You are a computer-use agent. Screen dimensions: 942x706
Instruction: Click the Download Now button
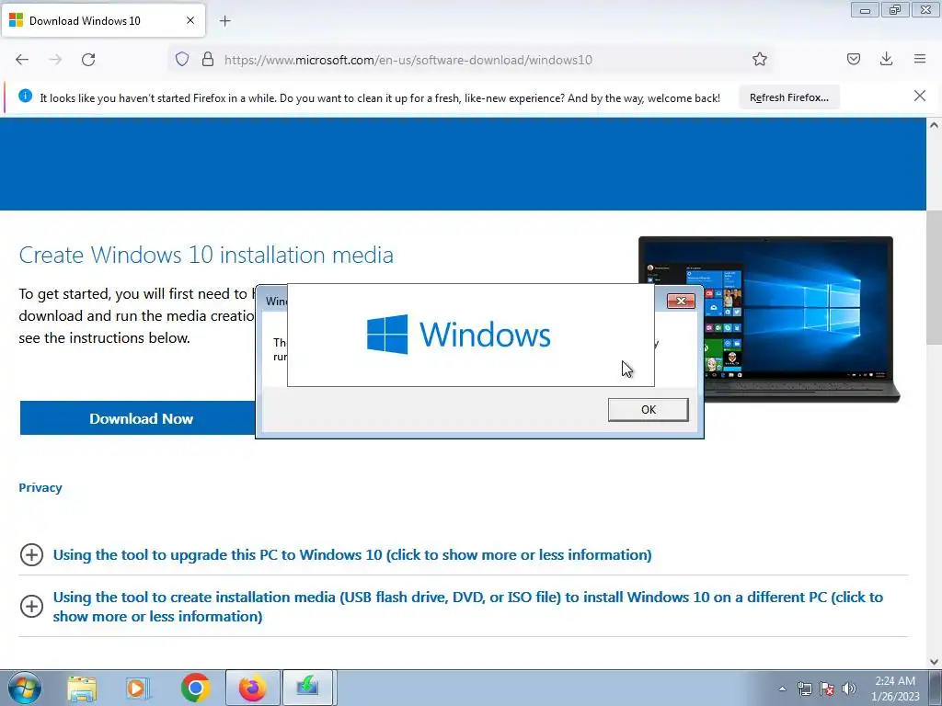(x=141, y=418)
